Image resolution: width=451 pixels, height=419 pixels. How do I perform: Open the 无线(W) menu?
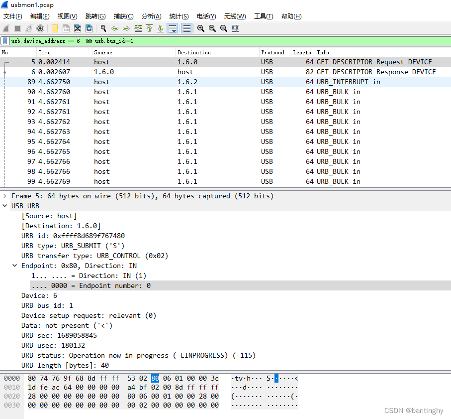point(235,16)
